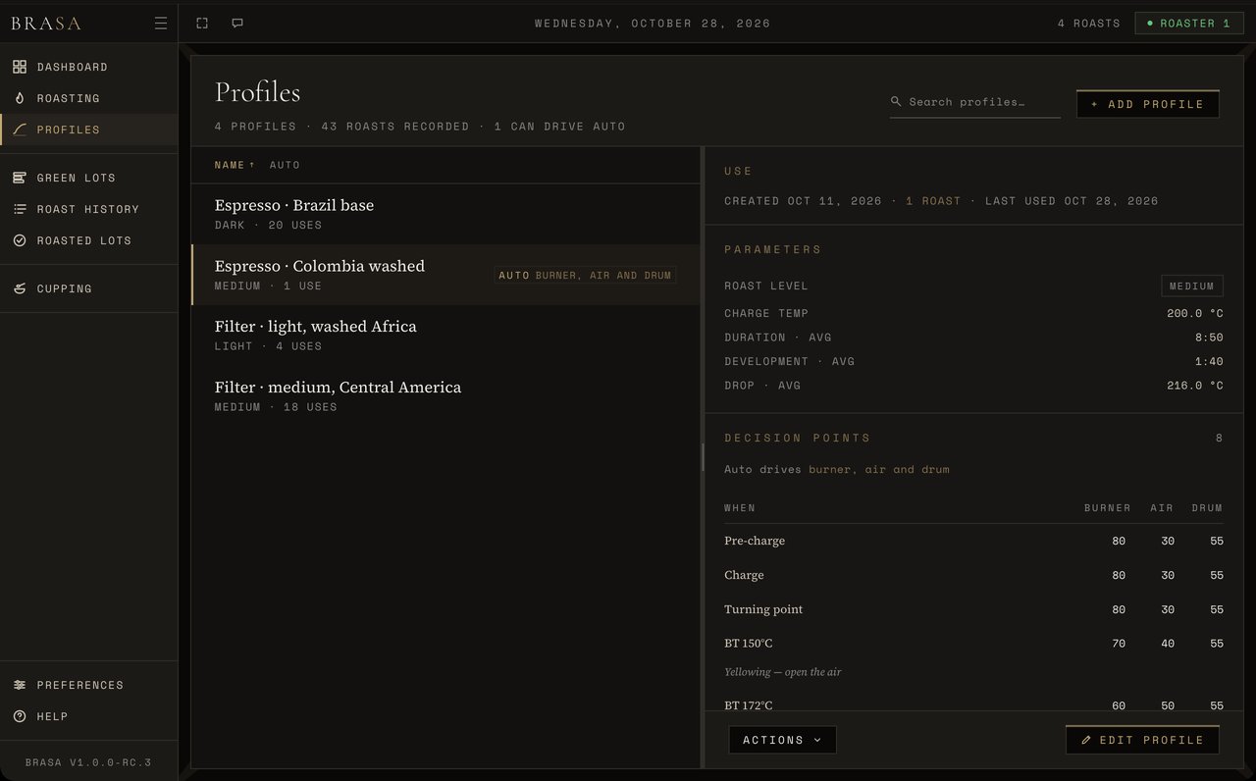Viewport: 1256px width, 781px height.
Task: Click the Edit Profile button
Action: click(1142, 740)
